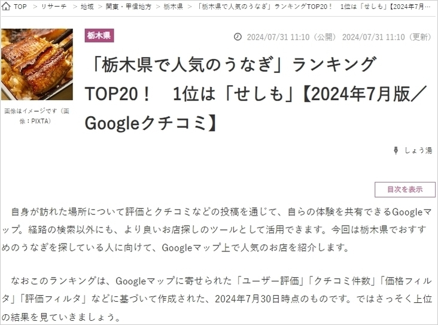The image size is (438, 325).
Task: Click the article title breadcrumb entry
Action: pos(314,7)
